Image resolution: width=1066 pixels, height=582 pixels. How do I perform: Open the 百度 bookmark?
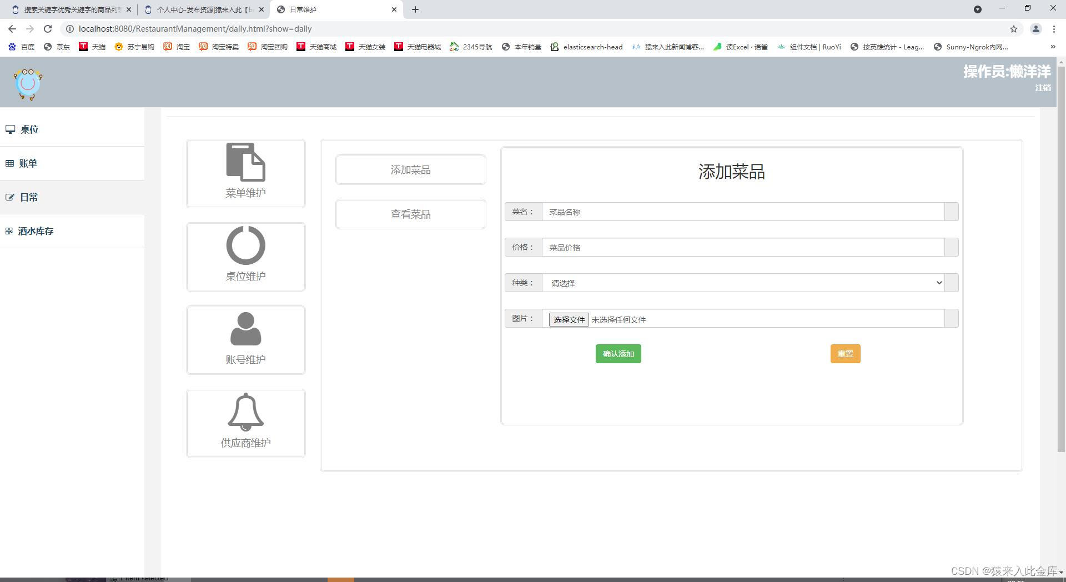point(22,47)
